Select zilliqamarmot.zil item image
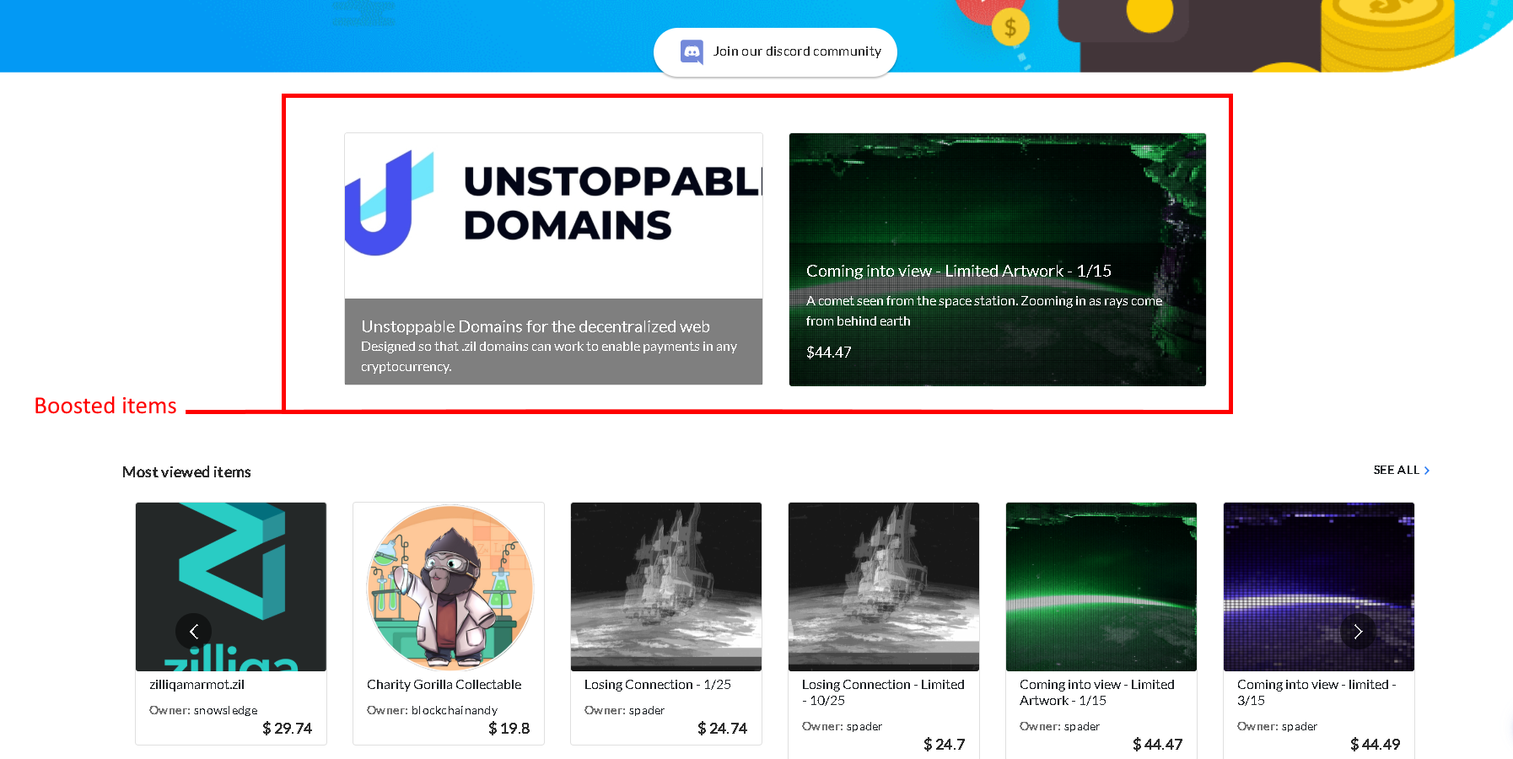This screenshot has height=759, width=1513. (231, 587)
